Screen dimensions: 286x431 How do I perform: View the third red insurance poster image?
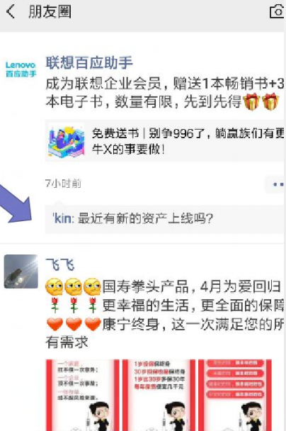click(x=235, y=395)
